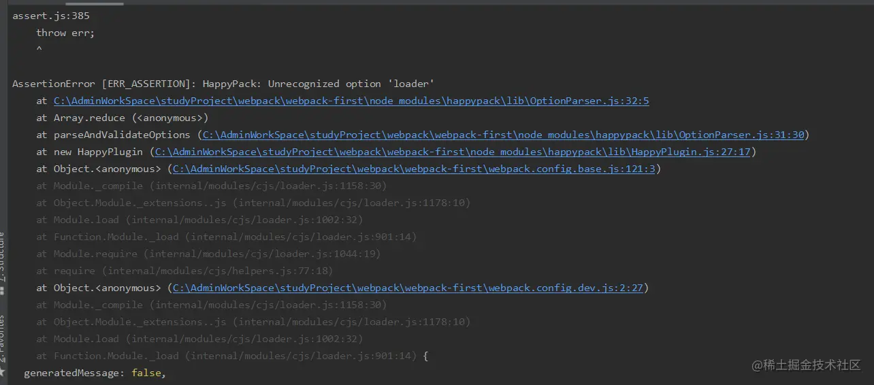Screen dimensions: 874x385
Task: Click the 'at new HappyPlugin' text
Action: [90, 152]
